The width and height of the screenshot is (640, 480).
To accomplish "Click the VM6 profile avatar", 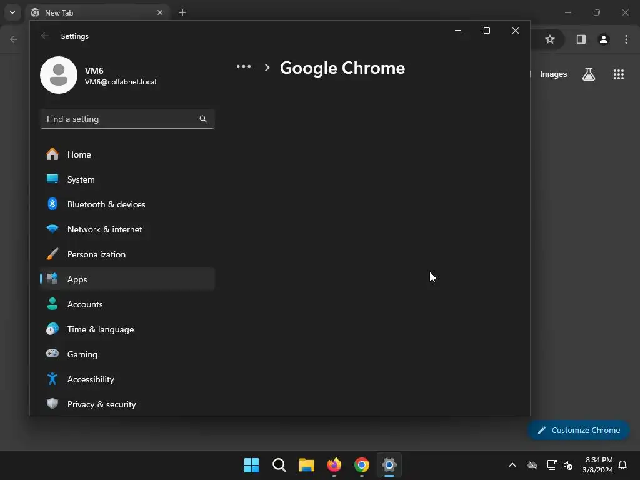I will pyautogui.click(x=59, y=75).
